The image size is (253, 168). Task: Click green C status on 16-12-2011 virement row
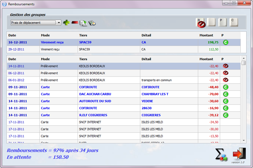[226, 42]
